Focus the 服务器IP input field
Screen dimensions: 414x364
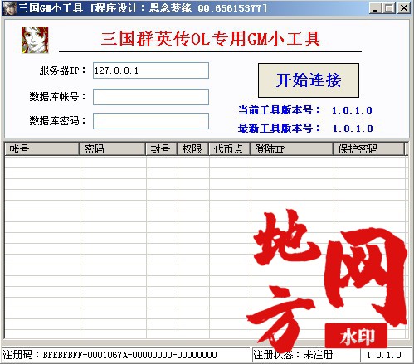point(151,70)
